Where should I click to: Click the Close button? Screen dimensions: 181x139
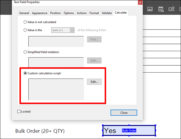(124, 113)
